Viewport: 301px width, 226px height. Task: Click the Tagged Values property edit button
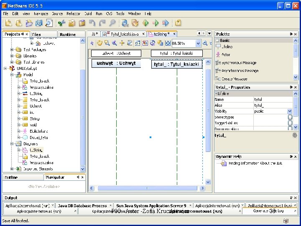coord(290,123)
